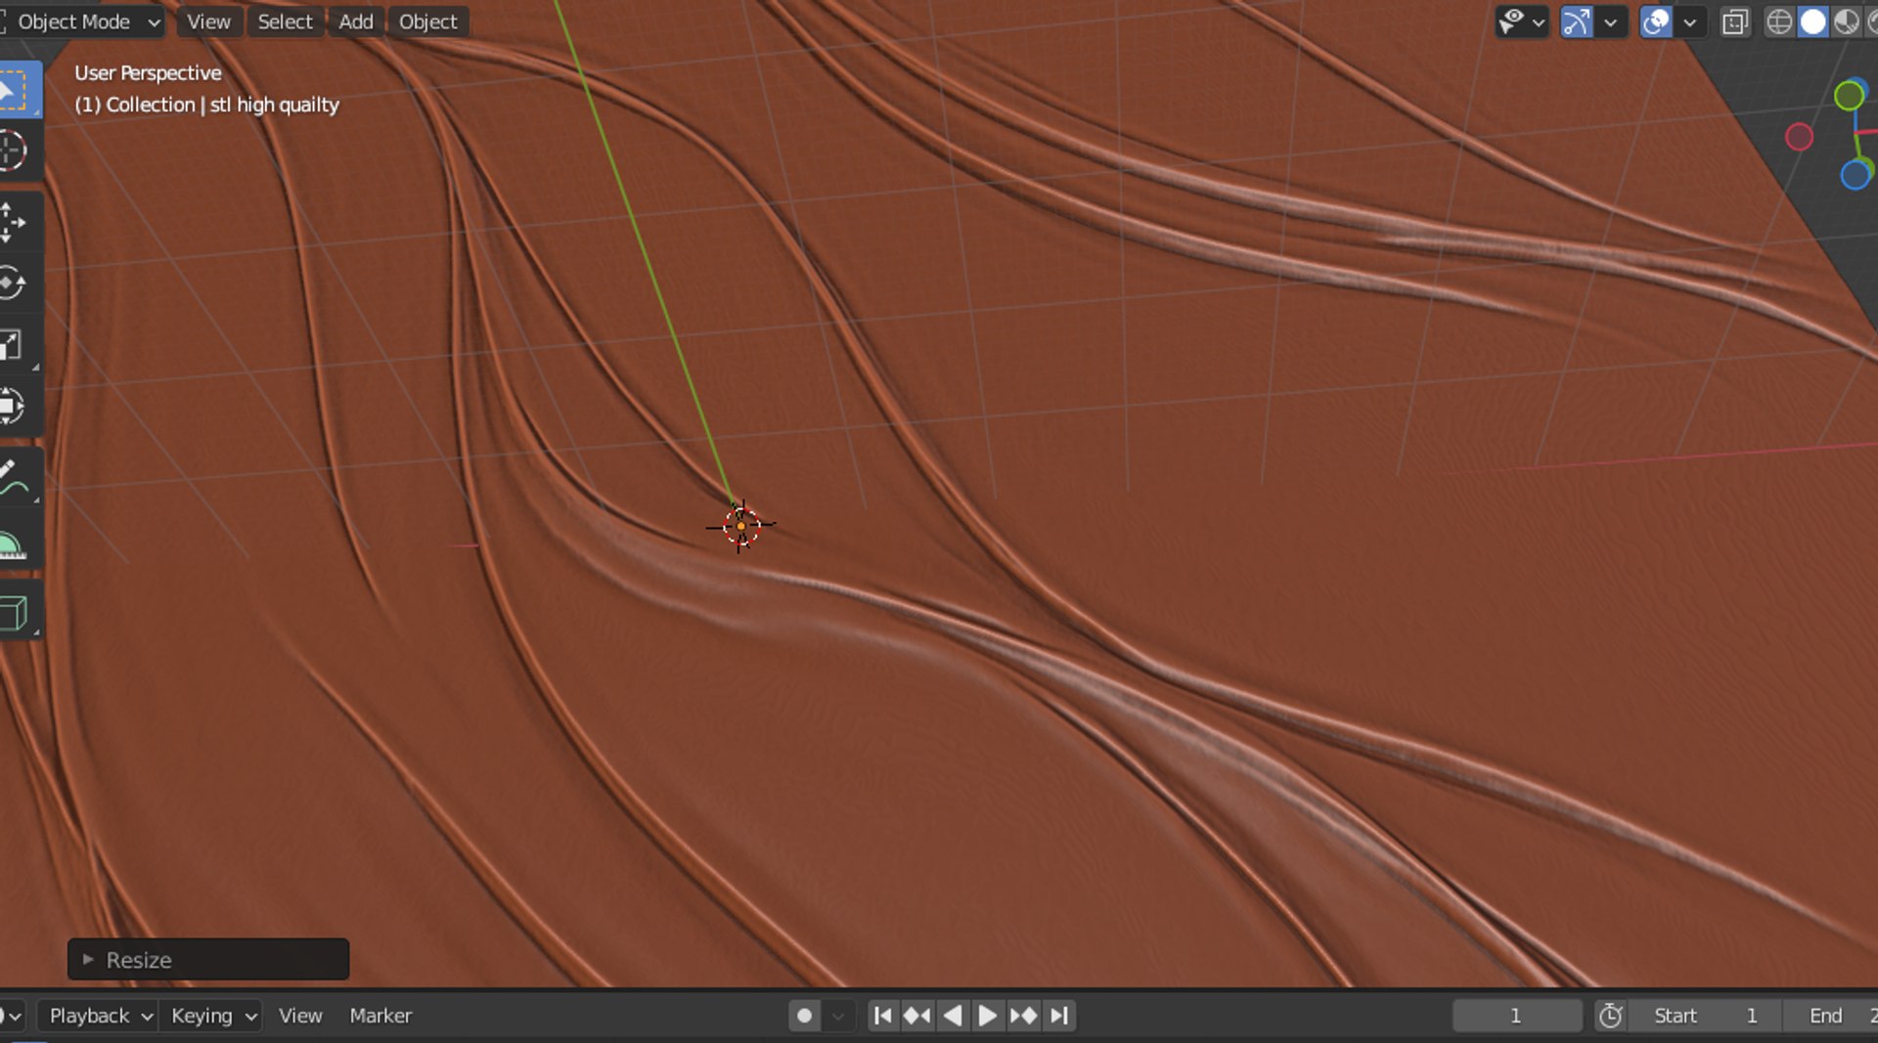
Task: Select the Transform tool
Action: coord(15,405)
